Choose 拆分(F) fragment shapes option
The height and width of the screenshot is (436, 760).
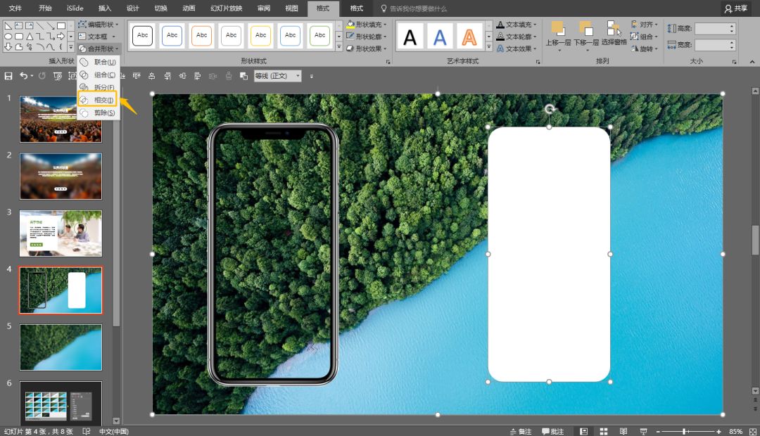[99, 87]
